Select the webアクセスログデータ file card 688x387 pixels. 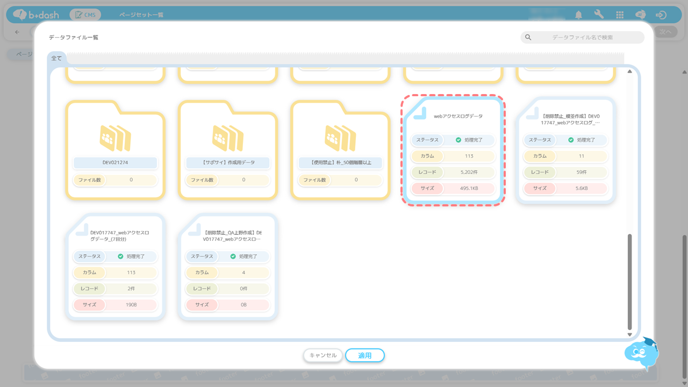coord(453,150)
